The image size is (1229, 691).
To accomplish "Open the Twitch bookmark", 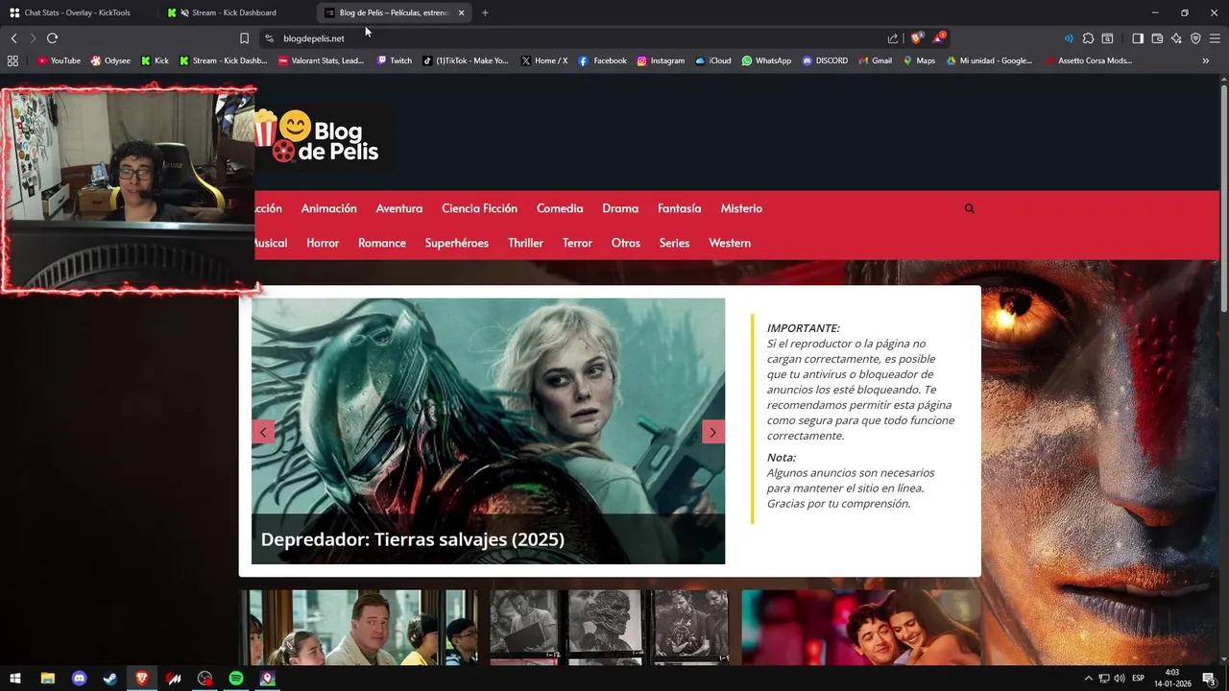I will tap(395, 60).
